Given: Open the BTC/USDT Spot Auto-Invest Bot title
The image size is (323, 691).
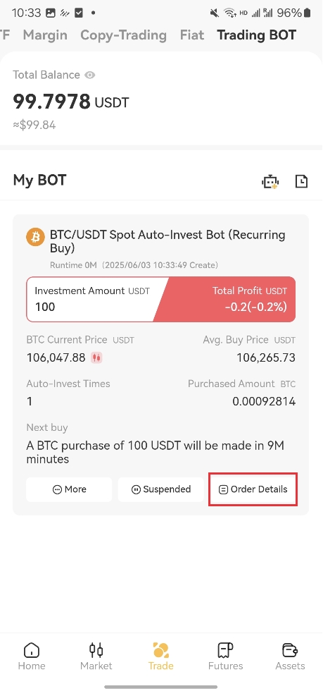Looking at the screenshot, I should coord(167,241).
